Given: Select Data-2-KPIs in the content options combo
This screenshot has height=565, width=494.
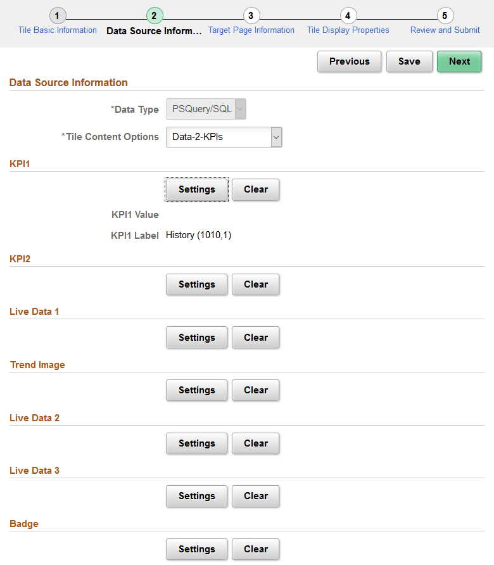Looking at the screenshot, I should [215, 137].
